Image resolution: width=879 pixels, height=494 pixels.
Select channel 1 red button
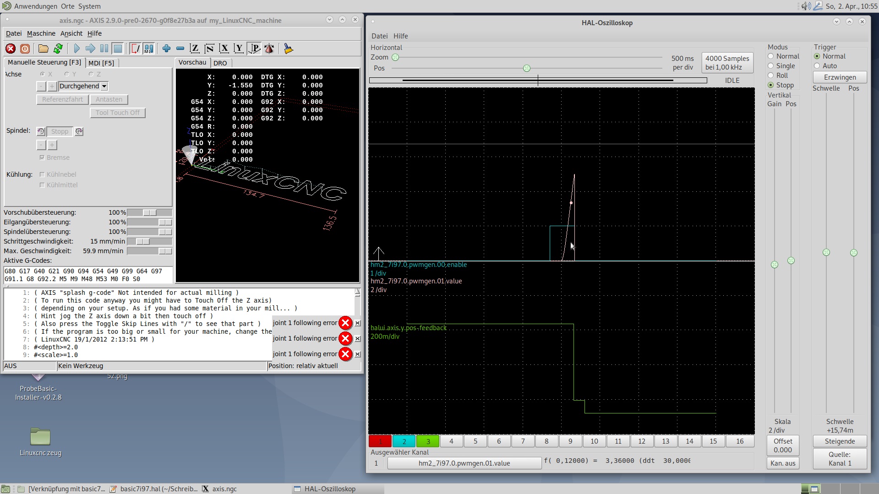(x=380, y=441)
